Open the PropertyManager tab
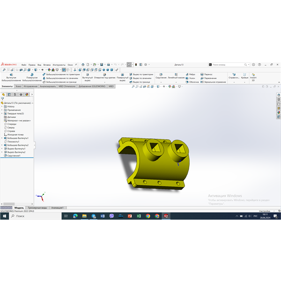The image size is (281, 281). [x=9, y=95]
